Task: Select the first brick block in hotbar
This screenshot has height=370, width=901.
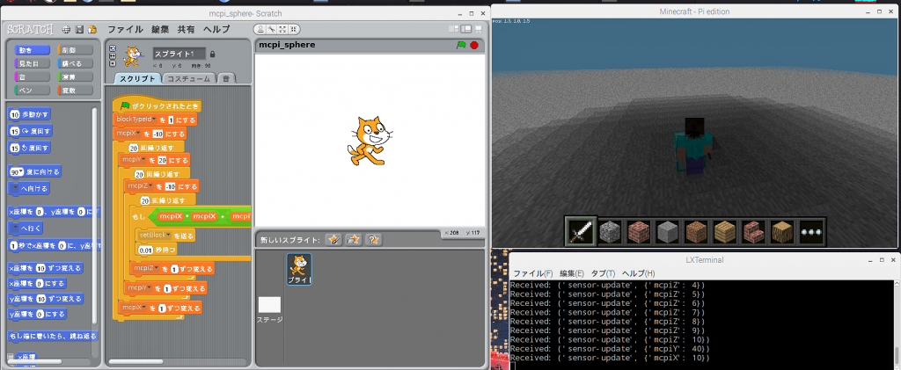Action: pyautogui.click(x=638, y=232)
